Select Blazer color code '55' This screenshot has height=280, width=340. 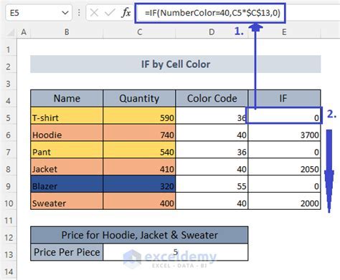click(x=212, y=184)
